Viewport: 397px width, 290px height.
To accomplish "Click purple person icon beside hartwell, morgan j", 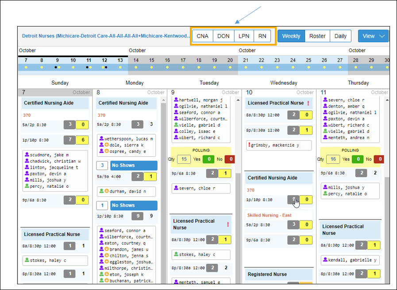I will pos(176,100).
